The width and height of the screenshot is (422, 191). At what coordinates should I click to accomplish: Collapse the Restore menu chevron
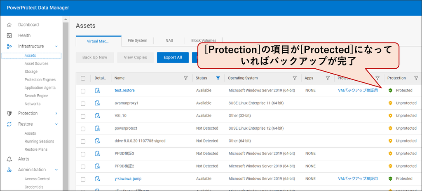pyautogui.click(x=56, y=124)
